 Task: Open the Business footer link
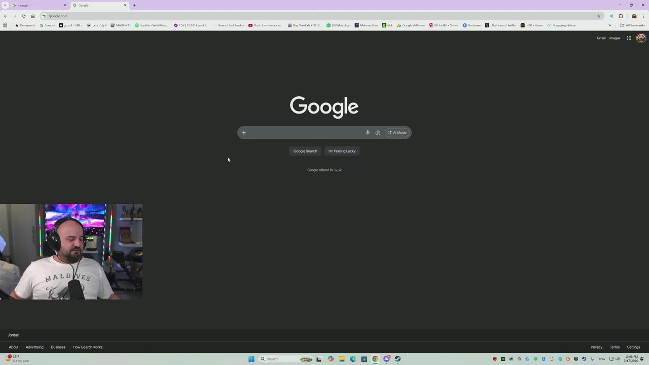58,347
